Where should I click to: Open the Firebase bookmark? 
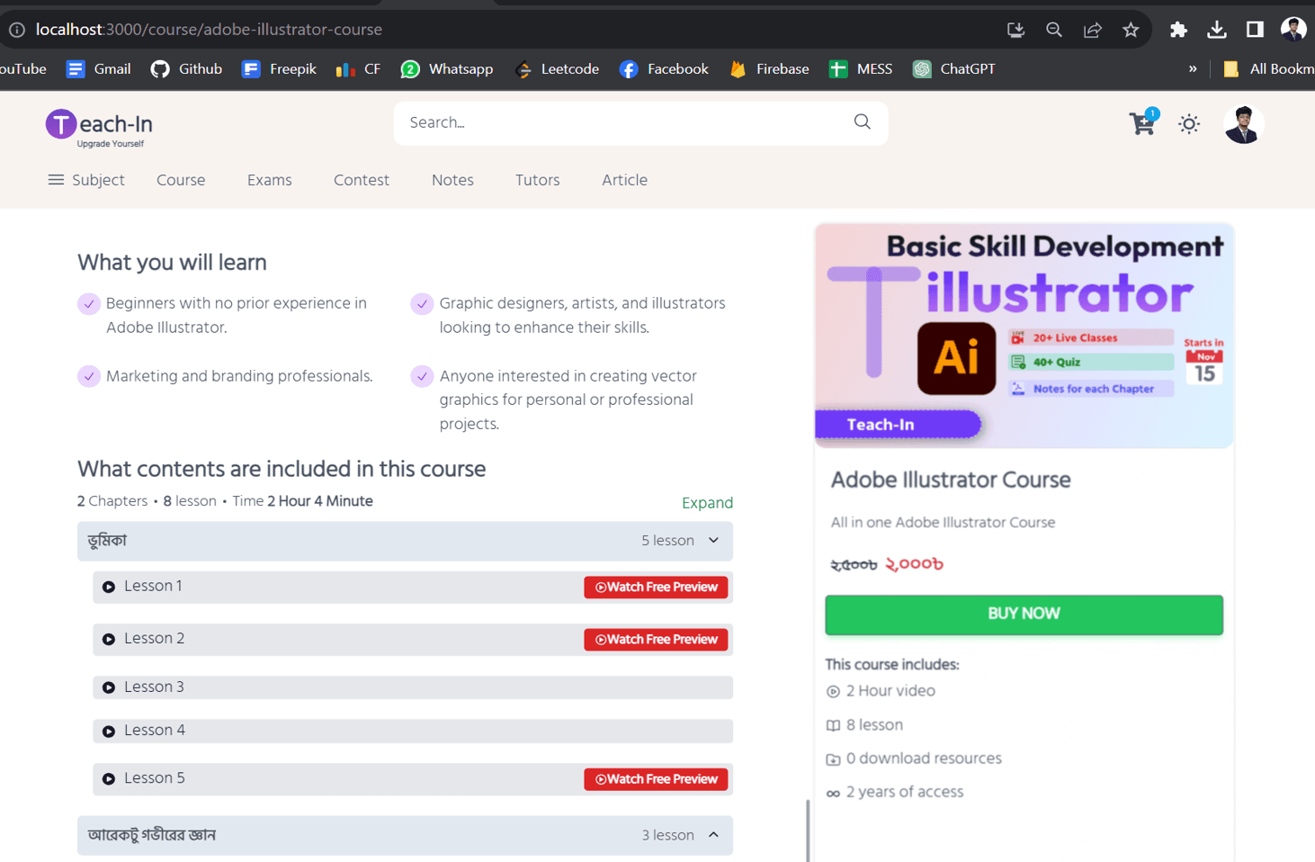click(x=769, y=69)
